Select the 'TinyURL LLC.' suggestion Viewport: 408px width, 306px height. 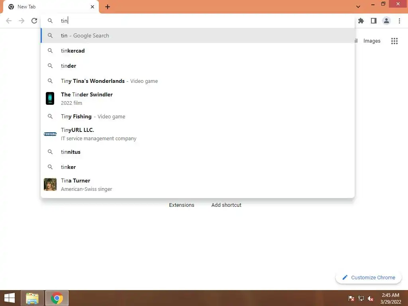coord(198,134)
